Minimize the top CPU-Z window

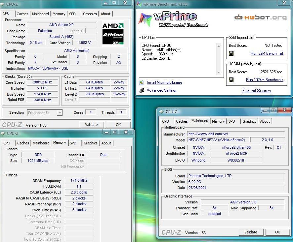tap(106, 3)
